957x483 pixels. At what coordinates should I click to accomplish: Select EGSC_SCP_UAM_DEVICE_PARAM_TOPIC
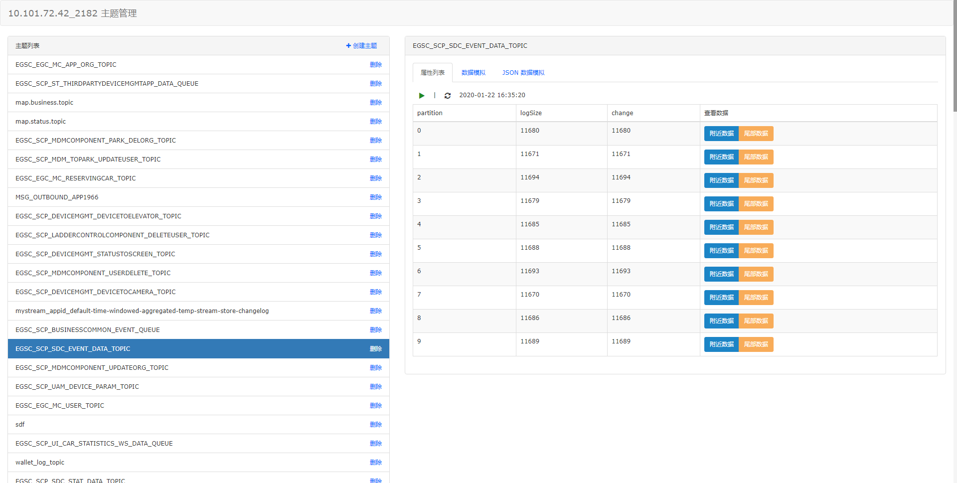(198, 387)
